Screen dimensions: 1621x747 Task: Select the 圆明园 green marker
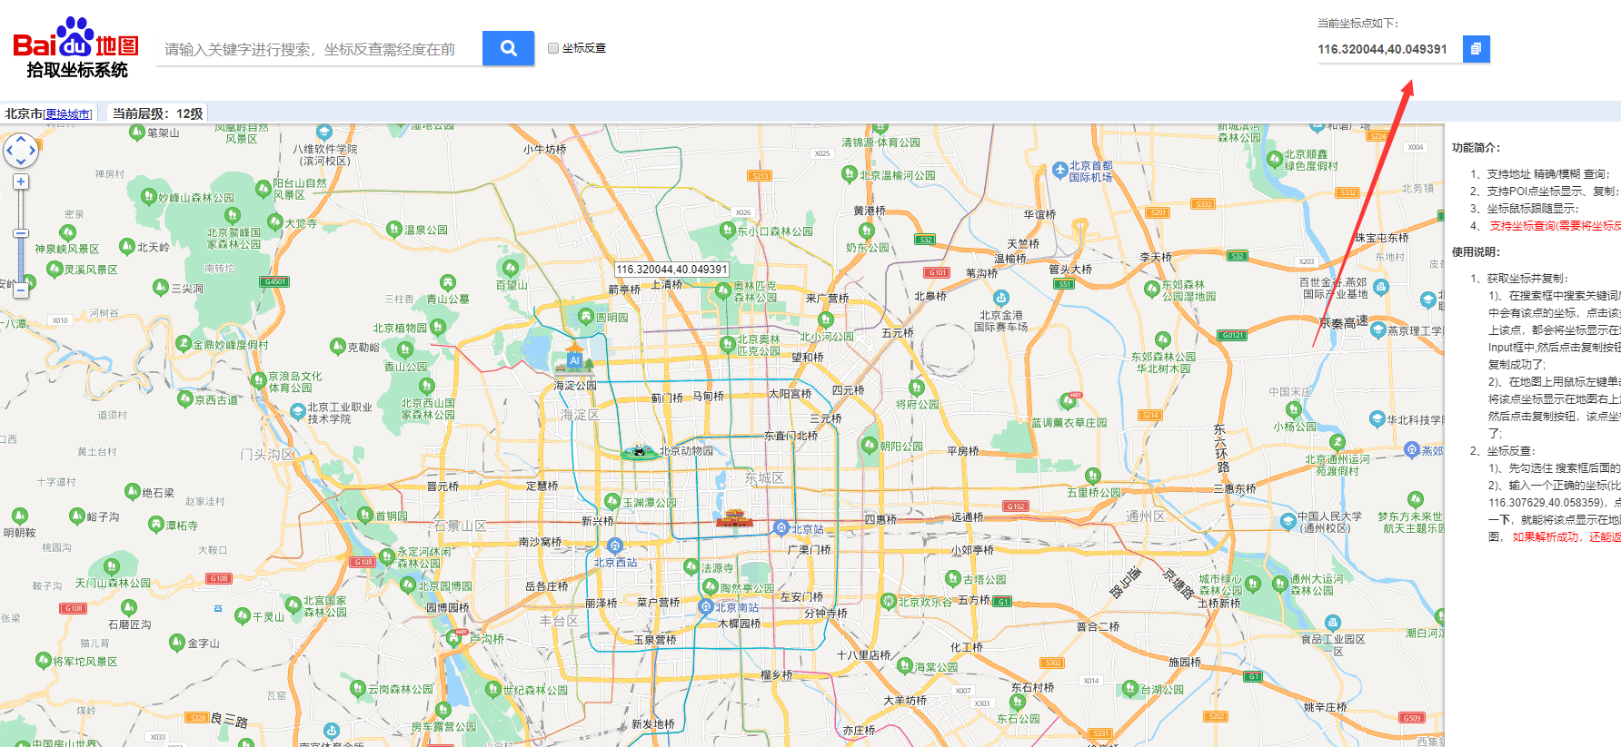coord(586,316)
